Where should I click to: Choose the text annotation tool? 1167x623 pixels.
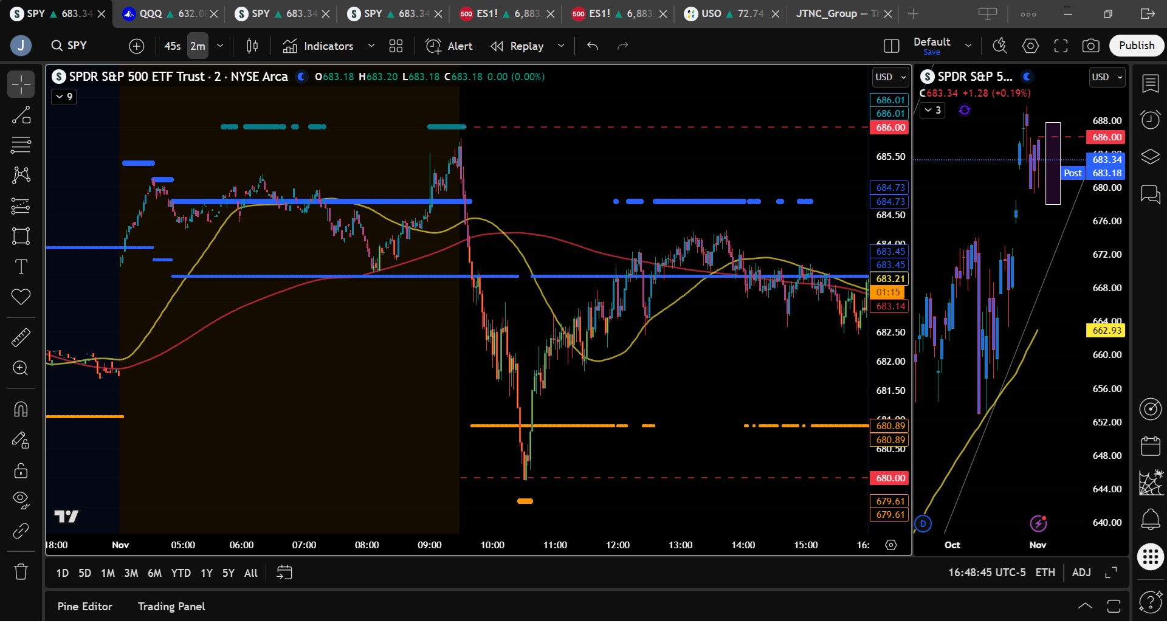[x=21, y=267]
